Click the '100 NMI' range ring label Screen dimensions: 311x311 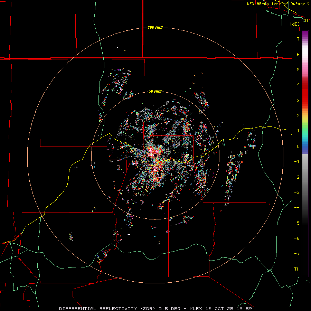155,27
